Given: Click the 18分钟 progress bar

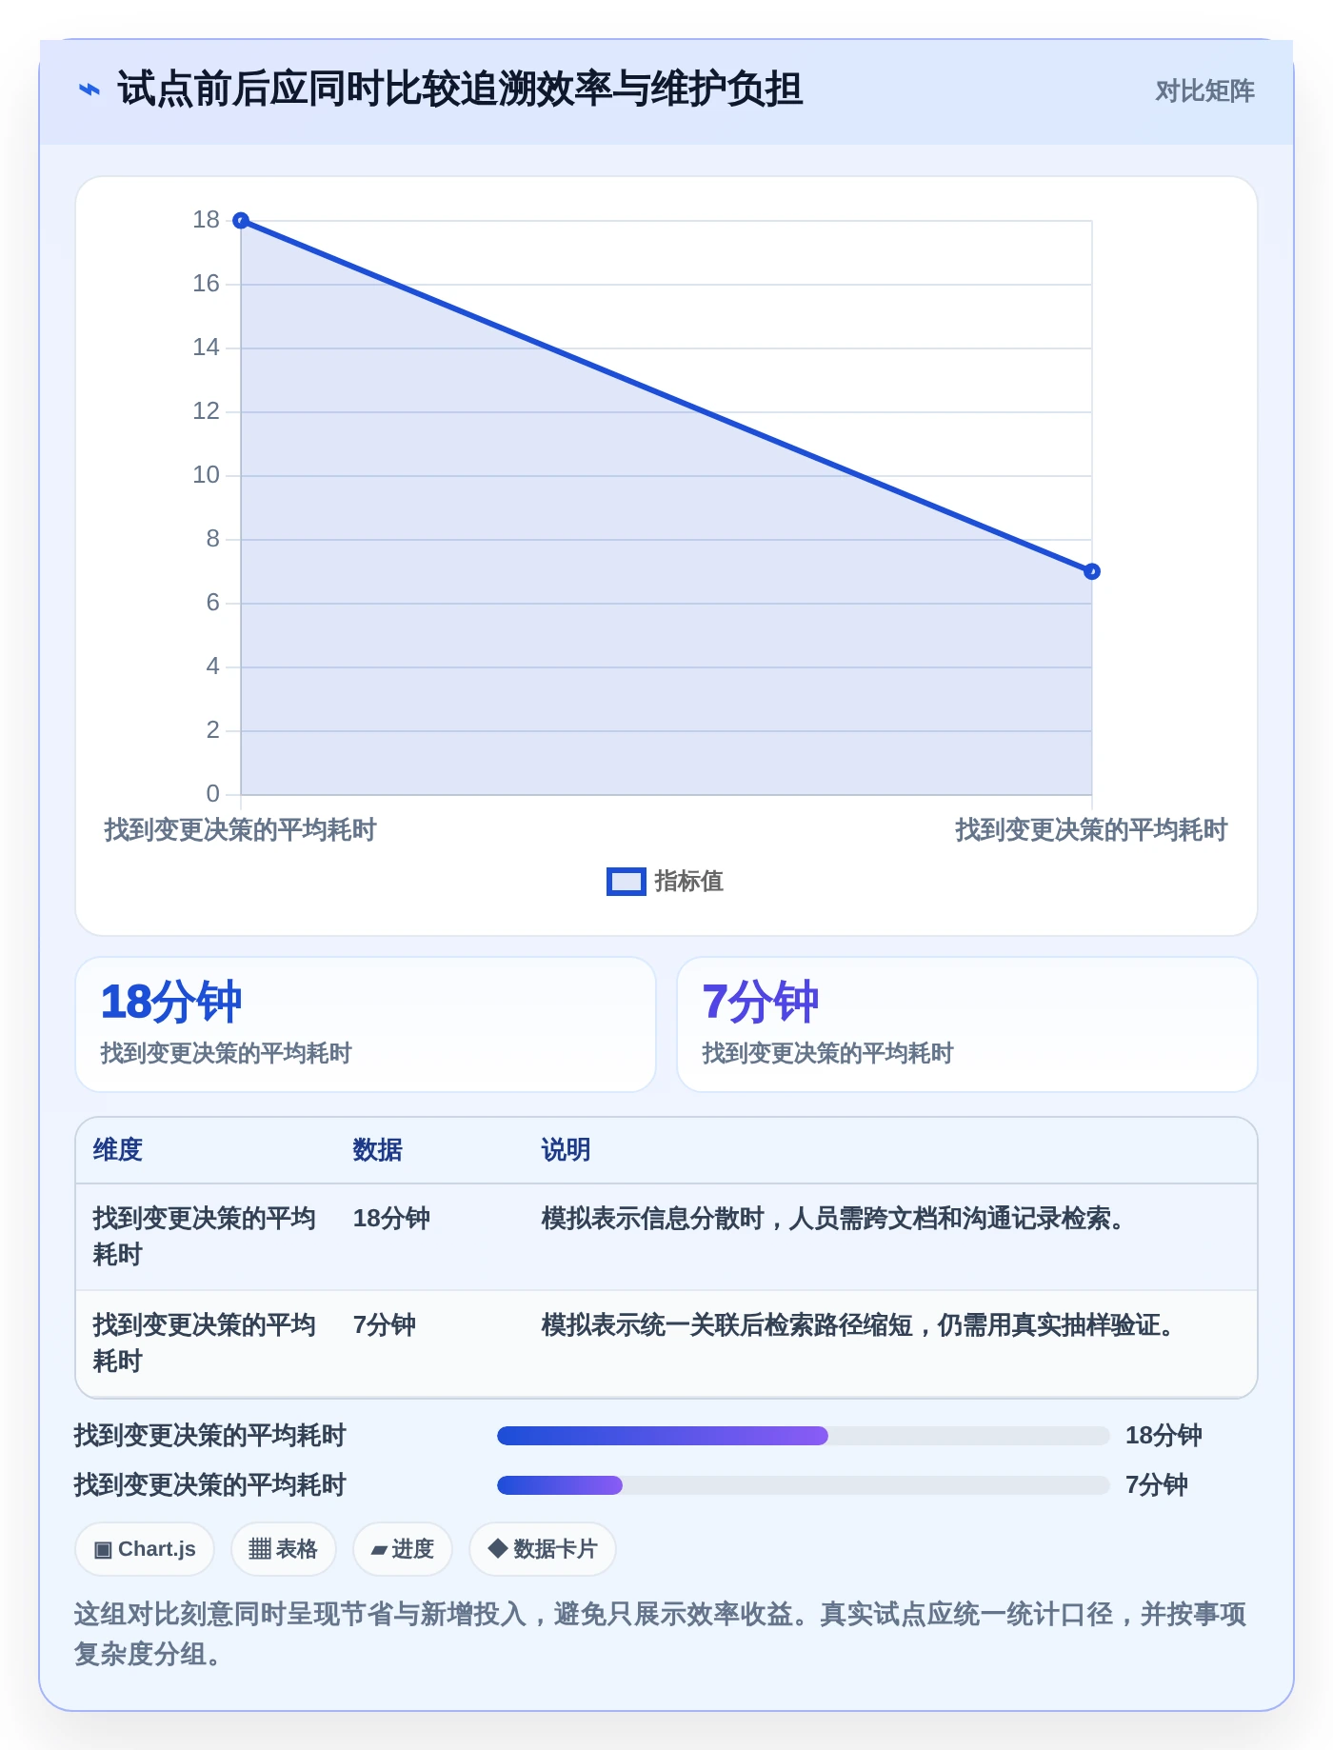Looking at the screenshot, I should [804, 1436].
